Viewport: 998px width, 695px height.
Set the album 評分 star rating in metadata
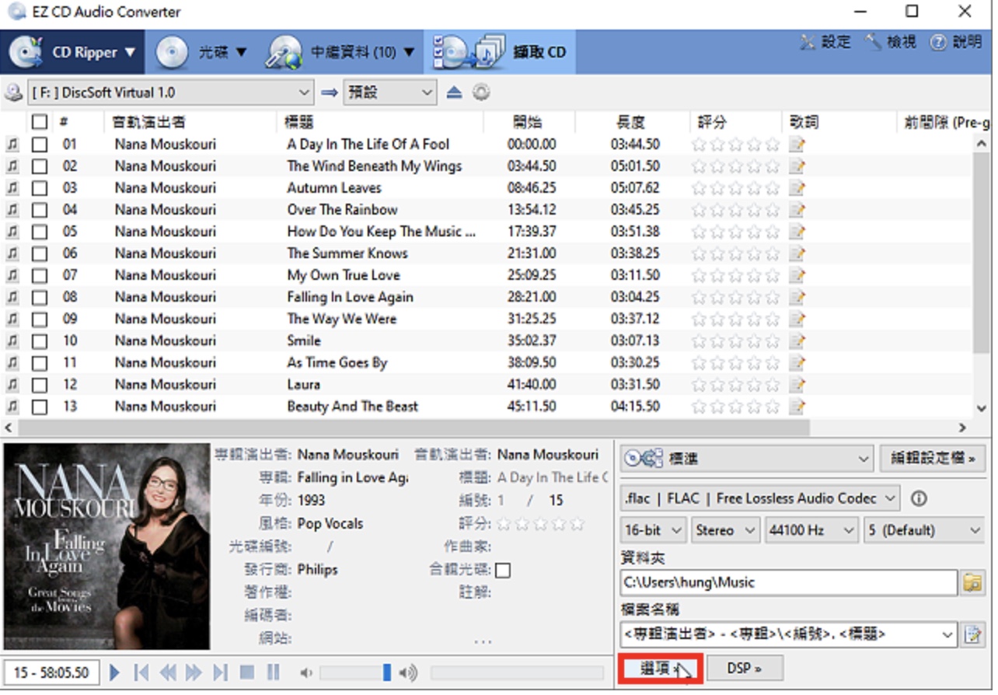coord(540,524)
